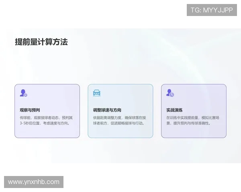Click the user-clock icon above 实战演练

coord(170,93)
